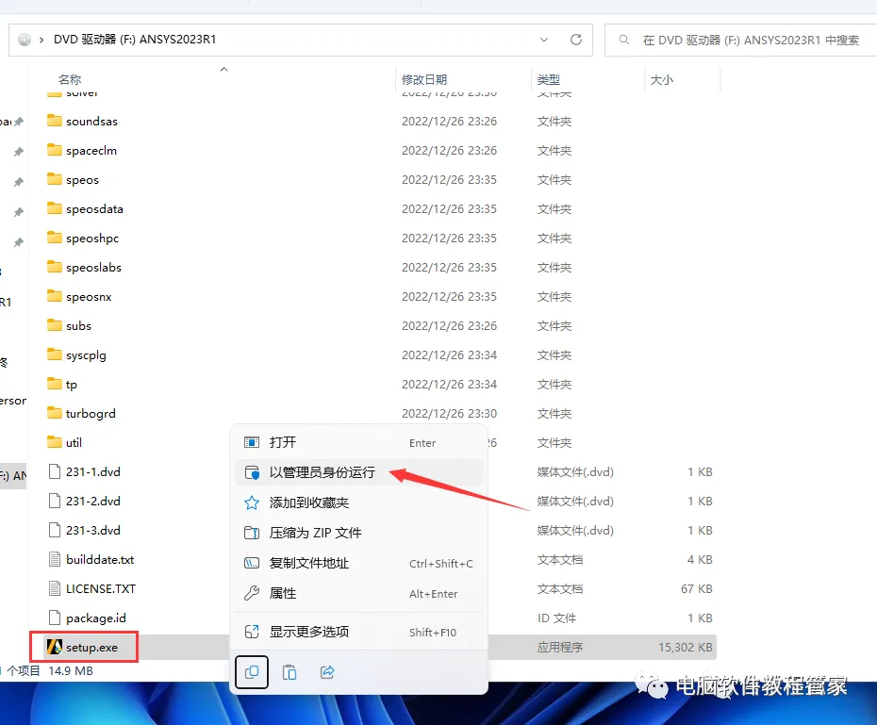The image size is (877, 725).
Task: Select the turbogrd folder icon
Action: click(55, 413)
